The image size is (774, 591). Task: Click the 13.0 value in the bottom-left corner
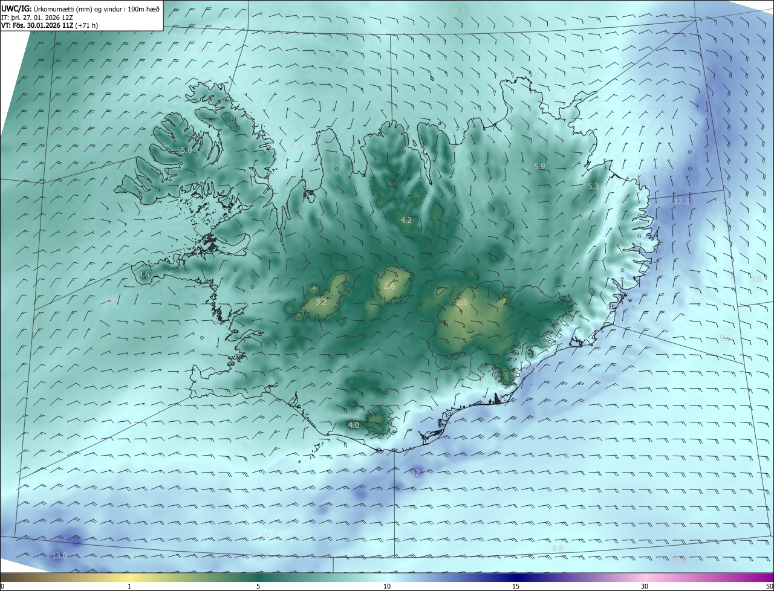tap(59, 555)
